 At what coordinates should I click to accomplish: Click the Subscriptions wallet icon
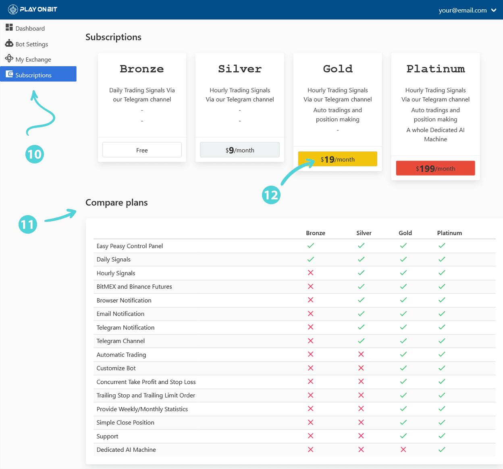point(9,74)
